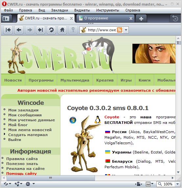Click the Windows logo icon in article
Screen dimensions: 182x188
(x=73, y=120)
